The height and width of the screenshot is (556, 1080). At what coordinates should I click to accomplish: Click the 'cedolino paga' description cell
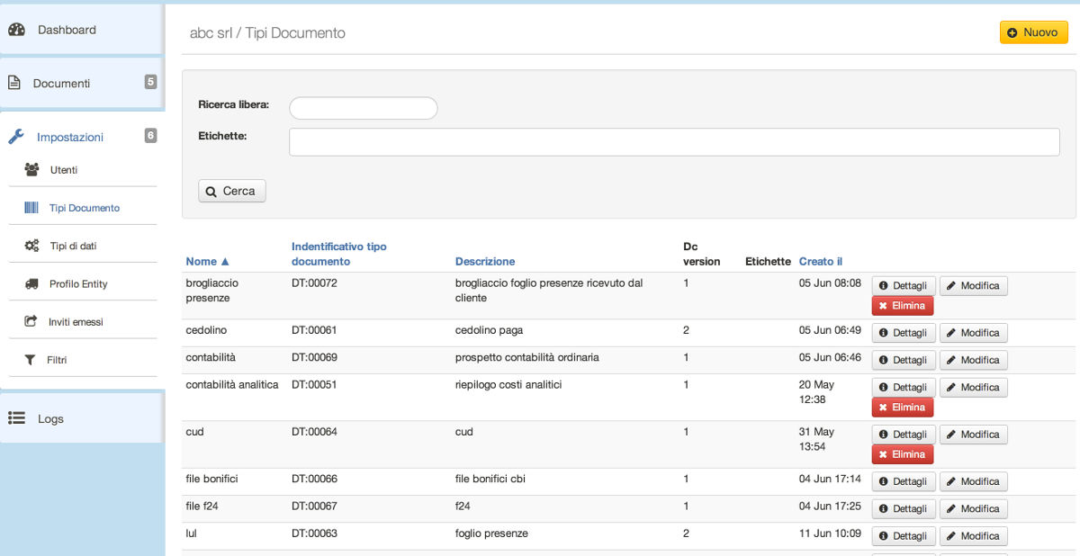[489, 330]
